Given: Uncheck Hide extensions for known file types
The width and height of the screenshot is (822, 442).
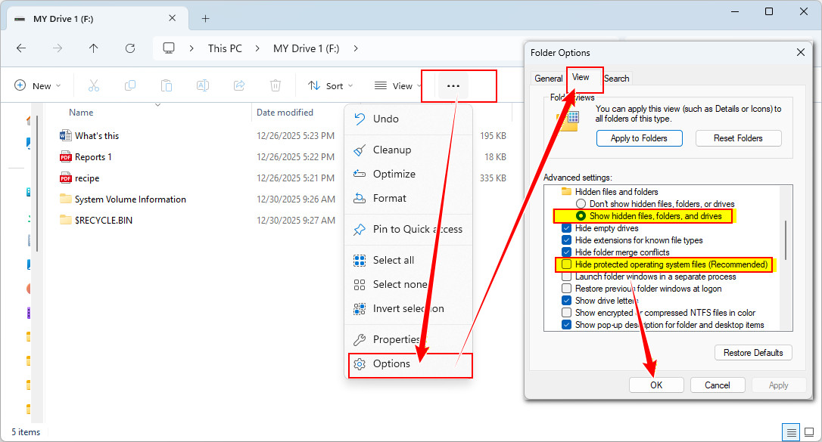Looking at the screenshot, I should 566,240.
